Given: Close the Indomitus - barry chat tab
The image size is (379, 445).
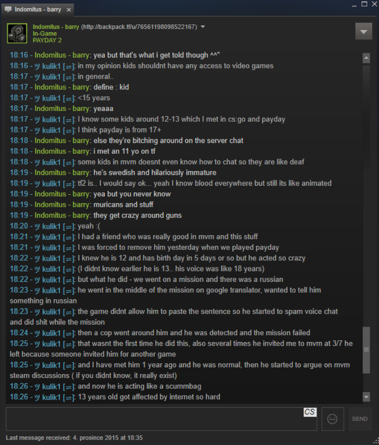Looking at the screenshot, I should (69, 9).
